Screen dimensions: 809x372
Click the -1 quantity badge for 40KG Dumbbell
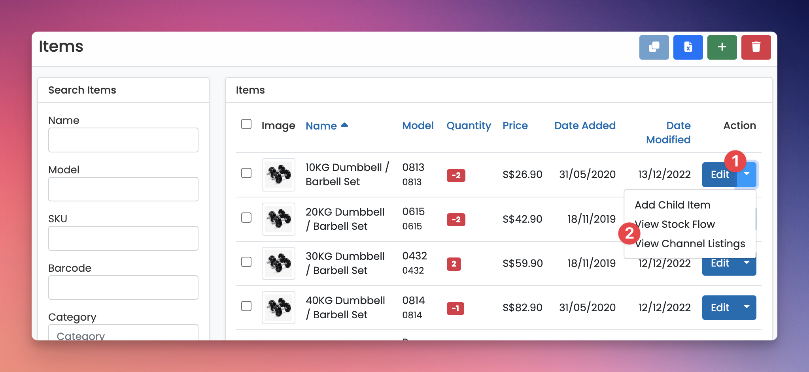click(456, 308)
